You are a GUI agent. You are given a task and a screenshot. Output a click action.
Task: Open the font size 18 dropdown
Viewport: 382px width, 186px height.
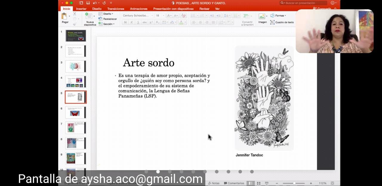[163, 15]
